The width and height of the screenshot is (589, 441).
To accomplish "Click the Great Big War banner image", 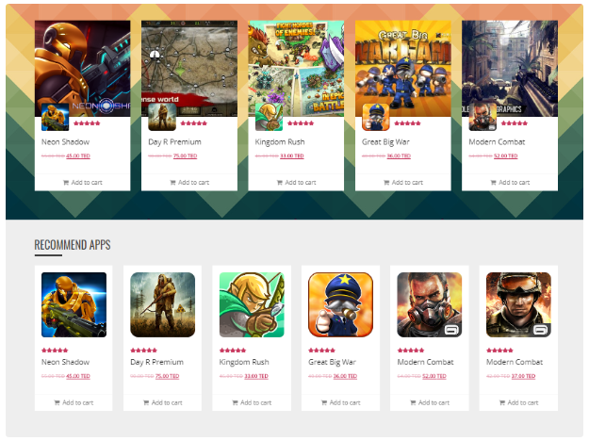I will tap(403, 69).
